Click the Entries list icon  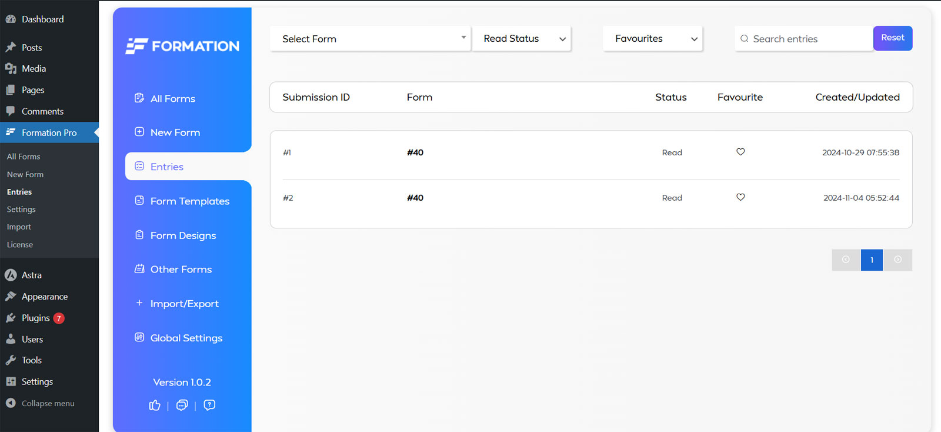point(139,166)
